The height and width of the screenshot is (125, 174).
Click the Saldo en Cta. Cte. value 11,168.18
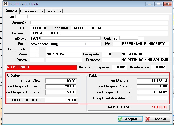pos(152,81)
